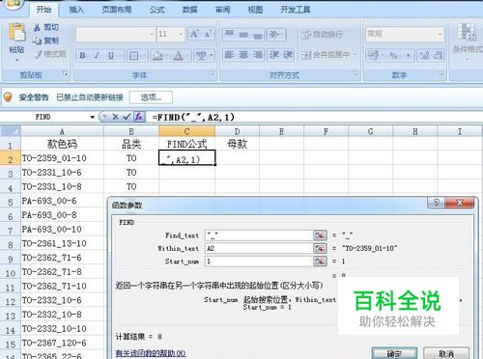Click the Decrease Indent icon
Image resolution: width=483 pixels, height=359 pixels.
[274, 55]
